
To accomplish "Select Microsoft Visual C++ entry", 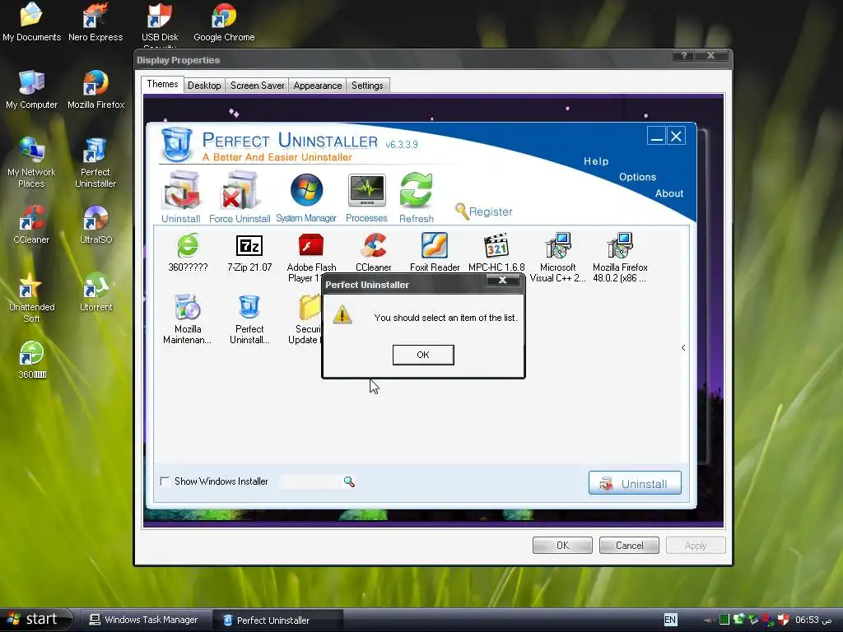I will point(558,258).
